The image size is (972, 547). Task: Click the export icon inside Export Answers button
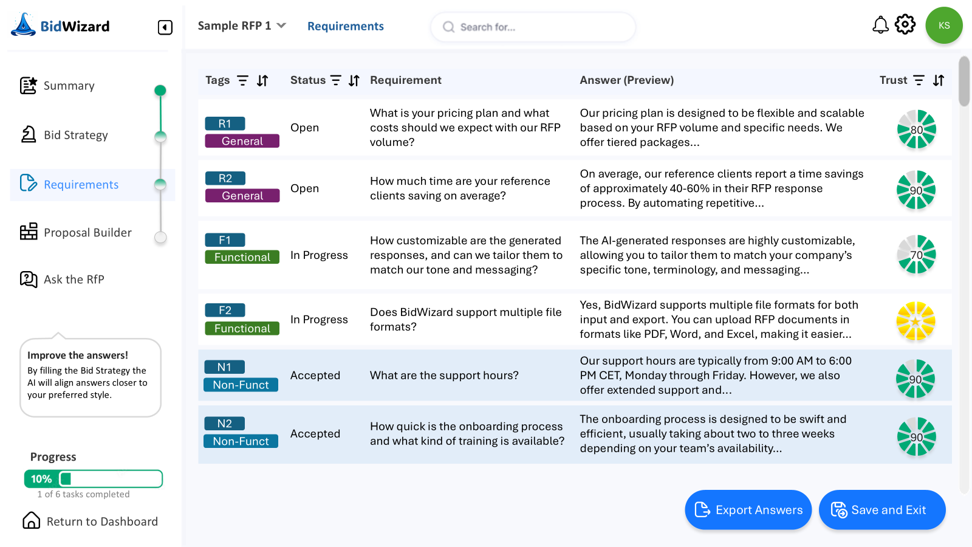click(x=703, y=510)
